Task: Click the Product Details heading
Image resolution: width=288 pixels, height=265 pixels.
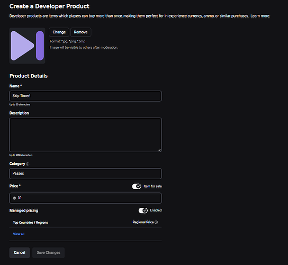Action: [x=29, y=76]
